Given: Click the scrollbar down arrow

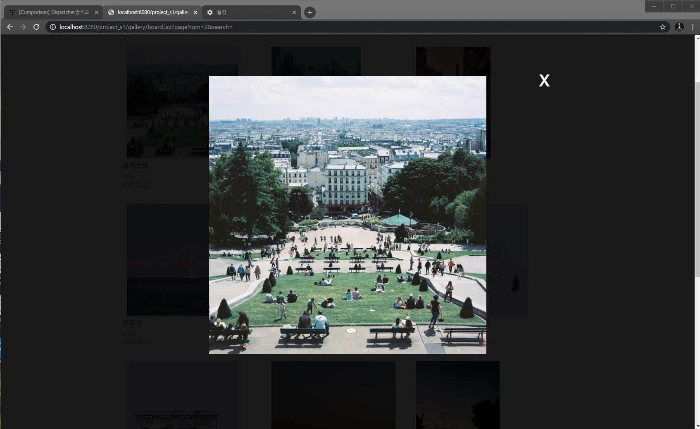Looking at the screenshot, I should pos(697,426).
